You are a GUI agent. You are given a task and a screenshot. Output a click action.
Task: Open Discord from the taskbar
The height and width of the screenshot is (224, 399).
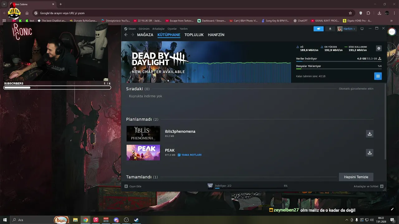(116, 220)
